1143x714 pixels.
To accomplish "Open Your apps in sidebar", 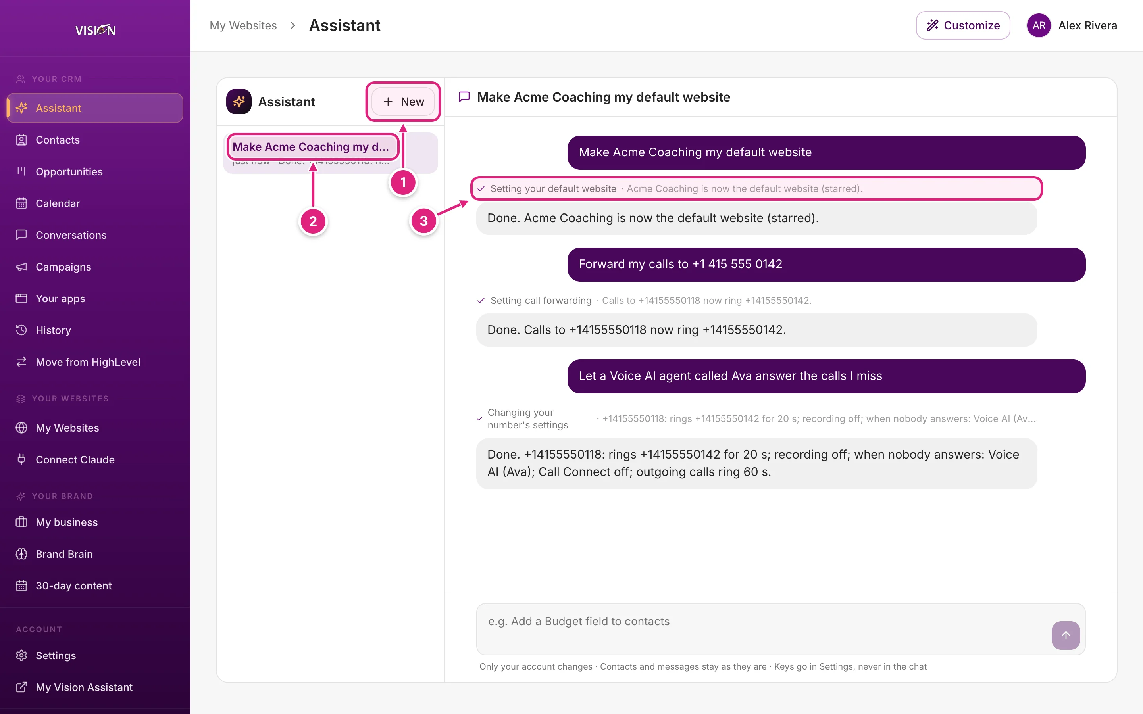I will point(95,298).
